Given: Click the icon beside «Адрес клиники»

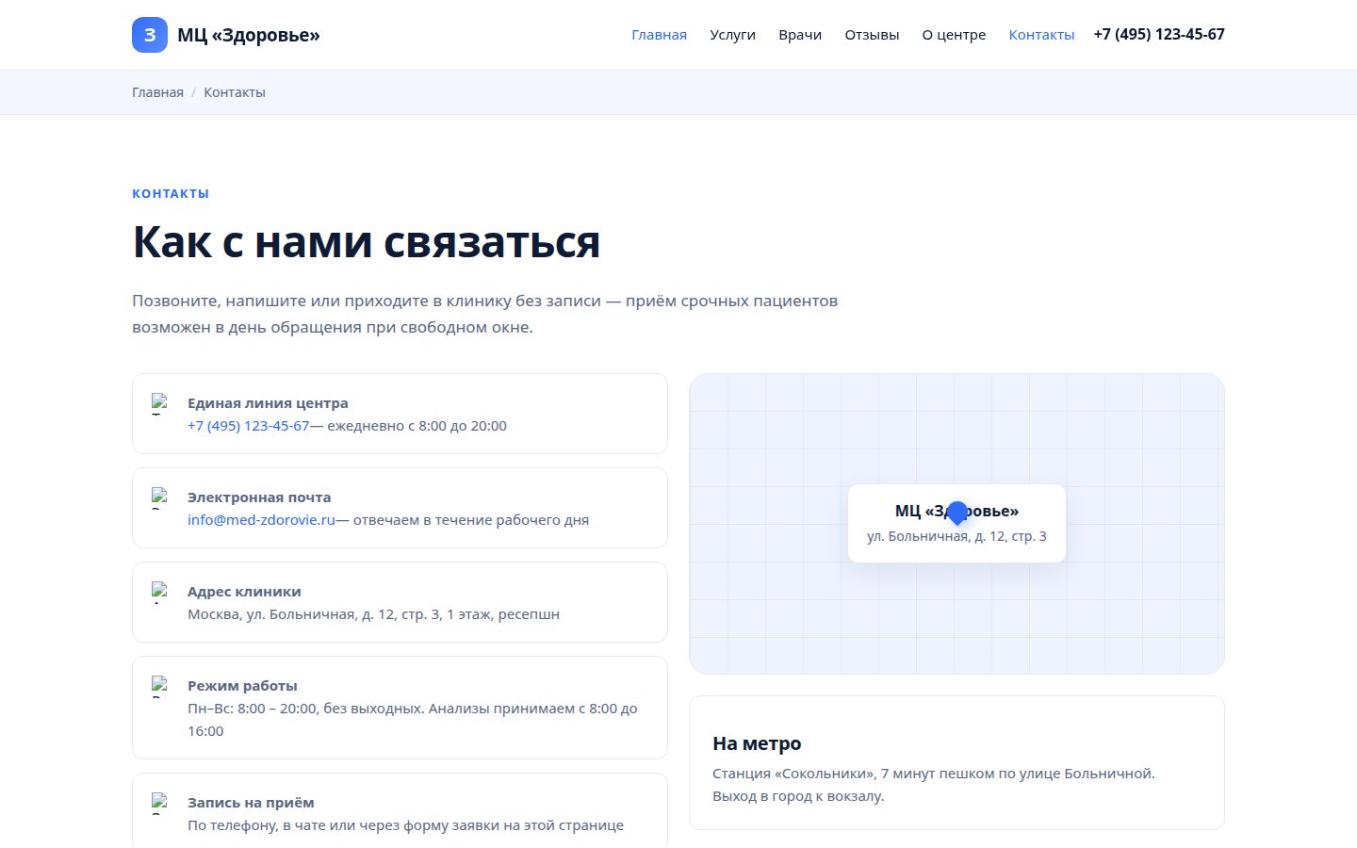Looking at the screenshot, I should tap(160, 592).
